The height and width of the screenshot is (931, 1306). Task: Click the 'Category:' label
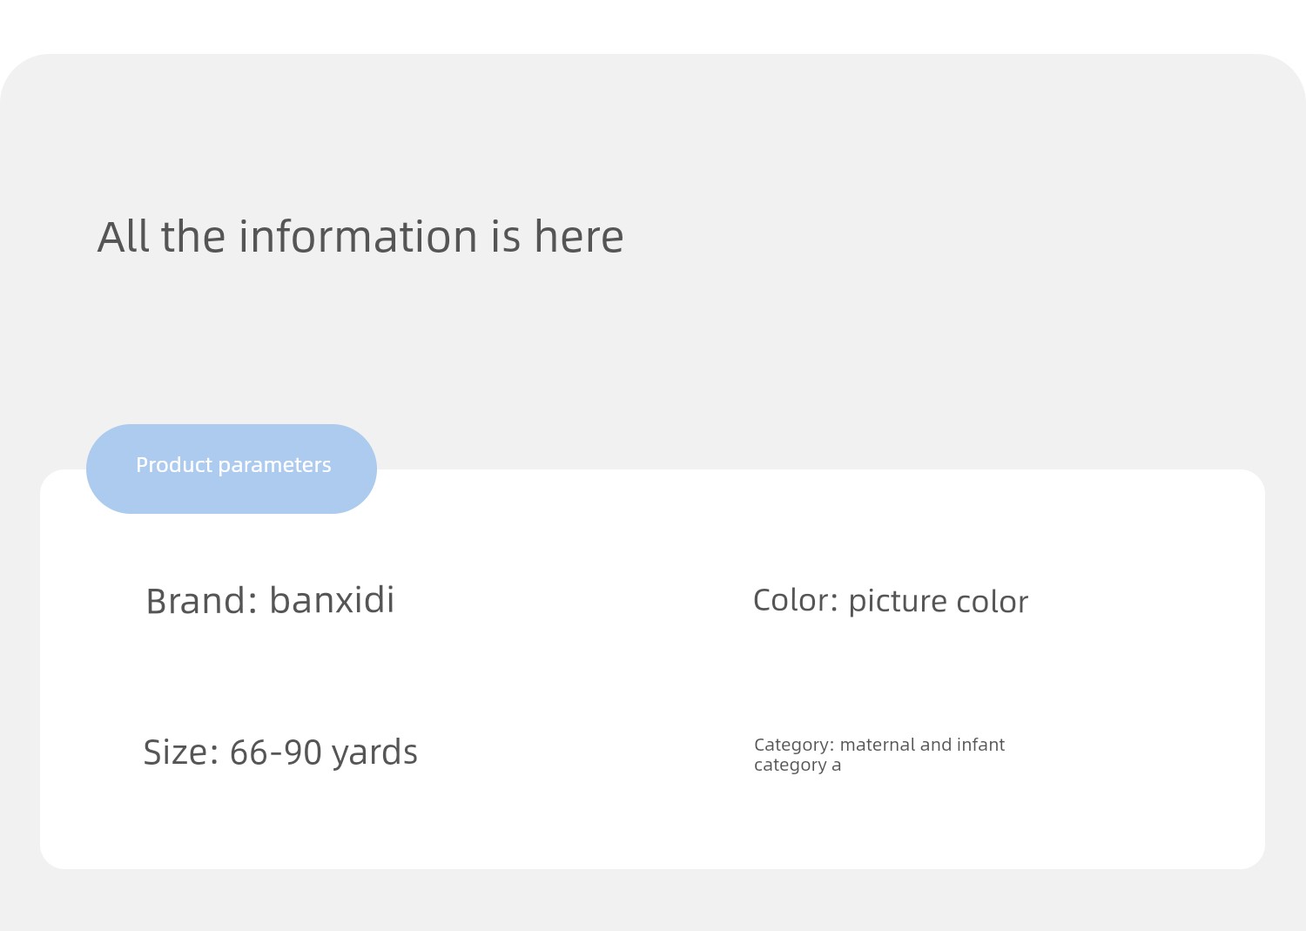[x=794, y=745]
